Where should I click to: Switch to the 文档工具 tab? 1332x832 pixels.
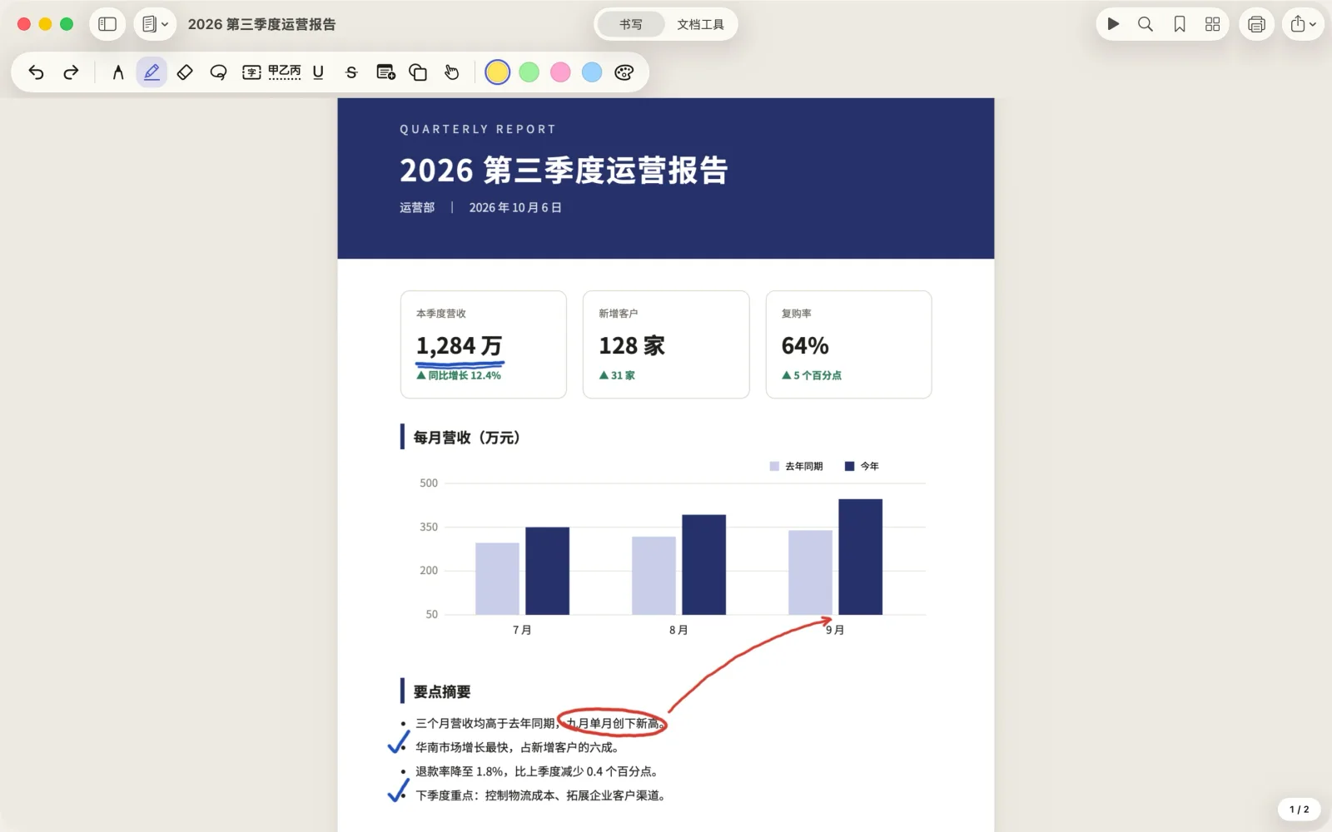[700, 24]
